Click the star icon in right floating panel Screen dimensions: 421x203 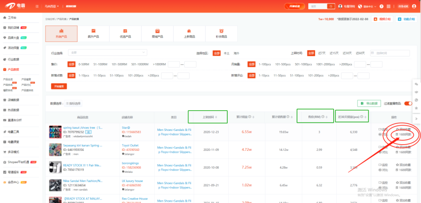pos(416,108)
